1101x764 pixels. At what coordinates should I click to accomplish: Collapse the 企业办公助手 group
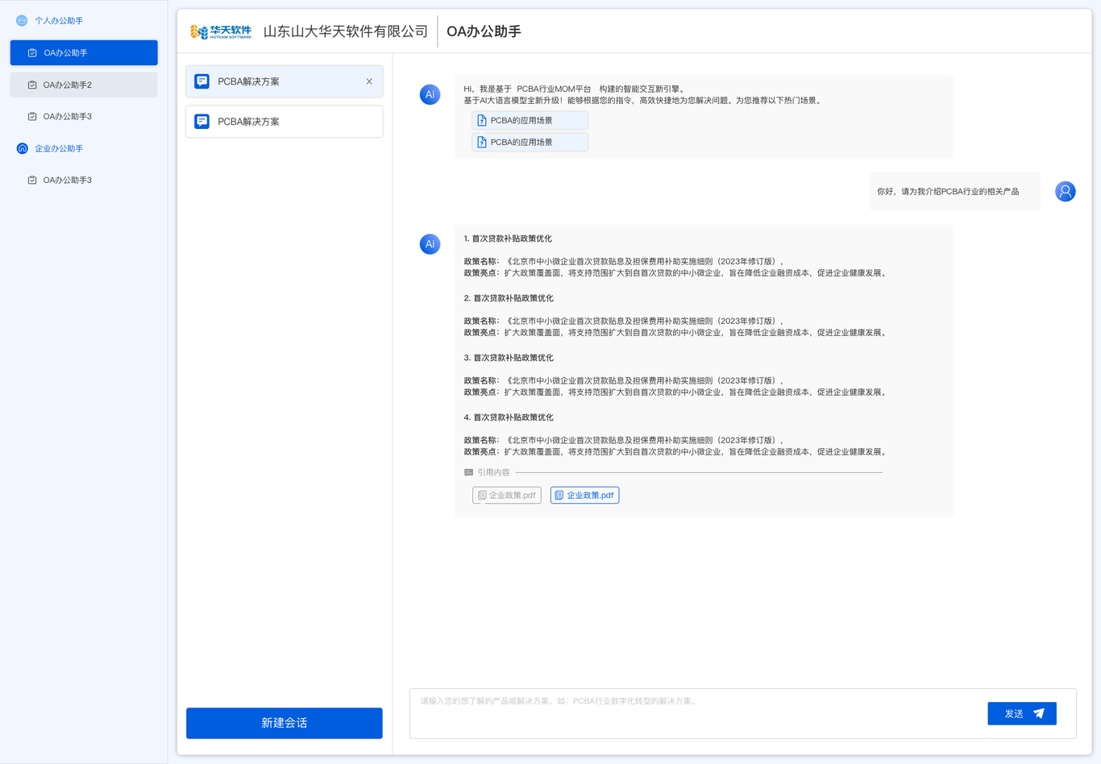[x=59, y=148]
